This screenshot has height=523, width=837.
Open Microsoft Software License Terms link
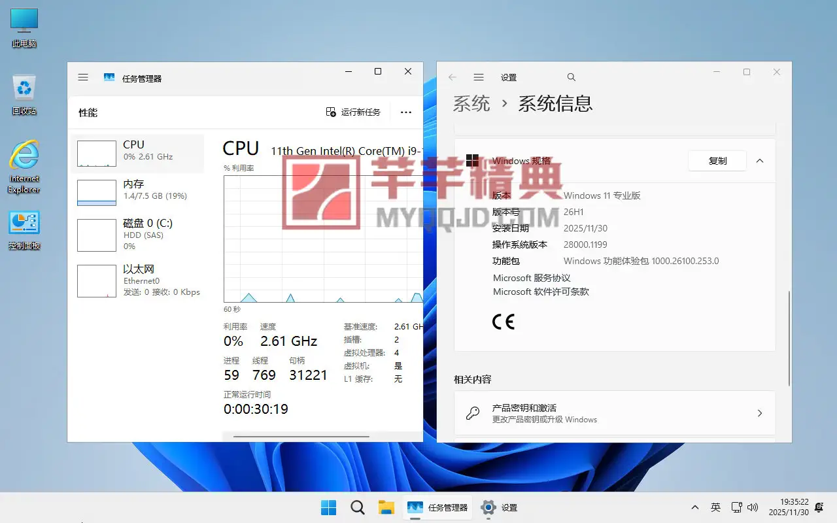click(x=541, y=292)
